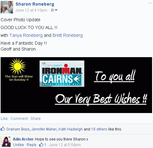
Task: Open Sharon Roneberg's profile picture
Action: click(x=7, y=7)
